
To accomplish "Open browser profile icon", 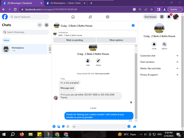I will [164, 10].
